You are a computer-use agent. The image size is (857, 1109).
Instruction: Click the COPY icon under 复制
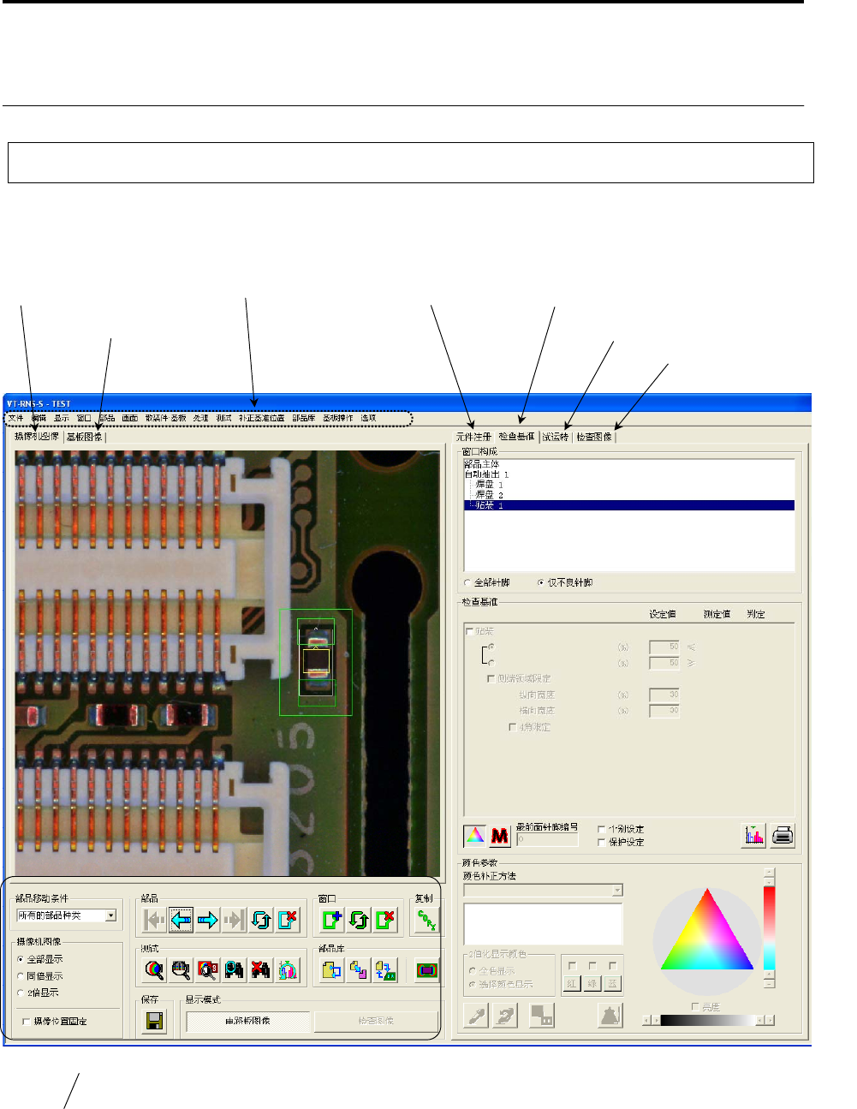[426, 920]
